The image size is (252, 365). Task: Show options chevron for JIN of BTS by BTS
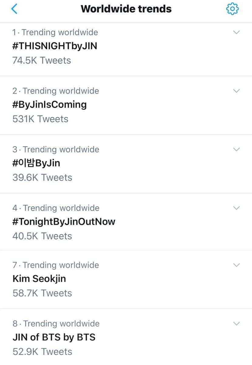[236, 323]
